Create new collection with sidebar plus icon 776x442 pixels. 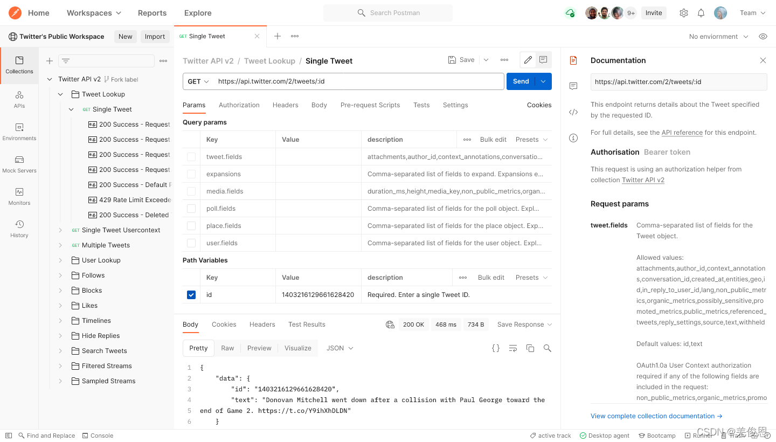coord(50,61)
